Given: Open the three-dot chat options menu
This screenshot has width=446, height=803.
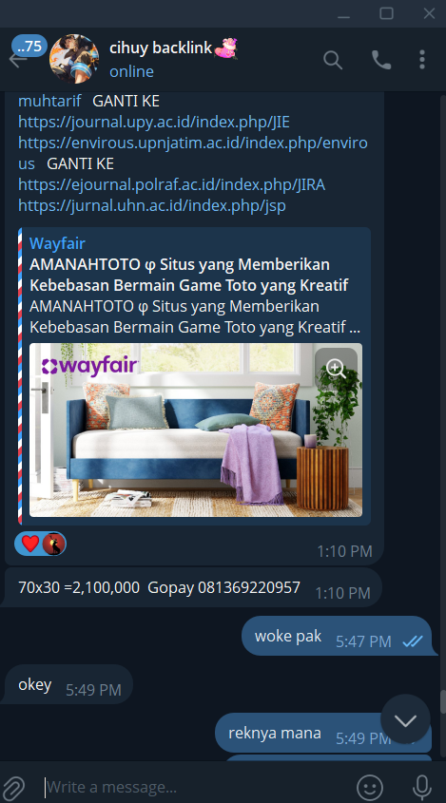Looking at the screenshot, I should (x=422, y=60).
